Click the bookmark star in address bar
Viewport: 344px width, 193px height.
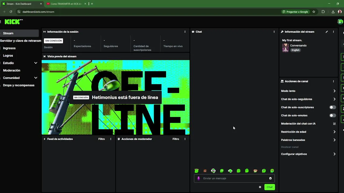pyautogui.click(x=314, y=12)
